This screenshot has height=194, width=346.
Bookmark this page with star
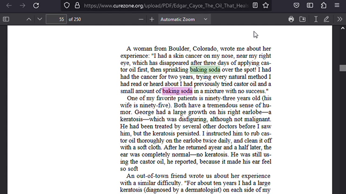pyautogui.click(x=266, y=5)
